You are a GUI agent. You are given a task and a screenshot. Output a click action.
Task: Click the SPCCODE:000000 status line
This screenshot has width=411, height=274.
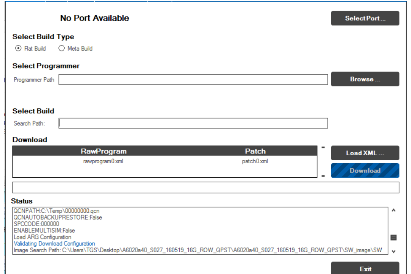click(x=37, y=224)
